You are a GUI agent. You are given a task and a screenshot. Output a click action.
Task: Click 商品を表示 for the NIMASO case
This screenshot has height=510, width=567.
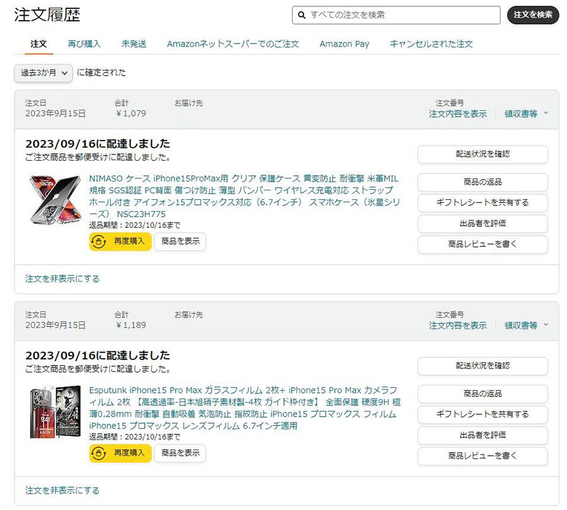(x=180, y=241)
